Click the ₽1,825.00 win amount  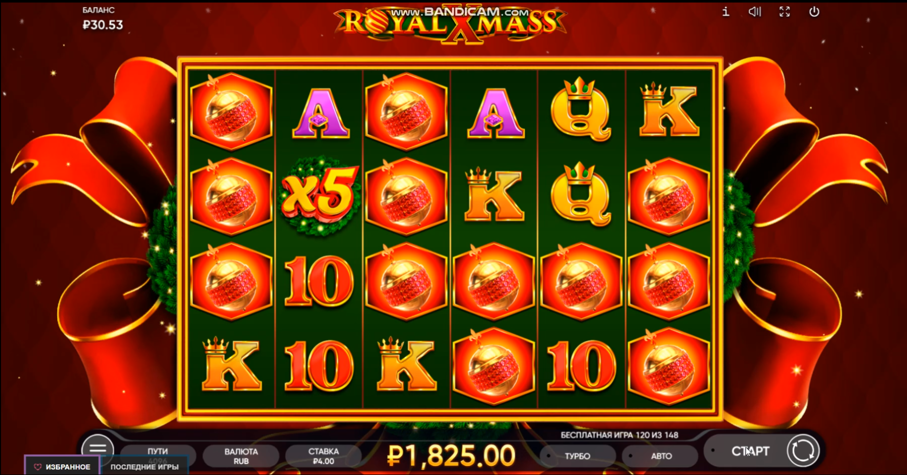(x=451, y=455)
